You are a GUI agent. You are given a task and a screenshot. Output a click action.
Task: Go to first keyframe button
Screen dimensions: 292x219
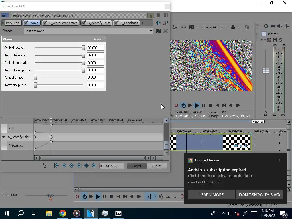point(57,165)
